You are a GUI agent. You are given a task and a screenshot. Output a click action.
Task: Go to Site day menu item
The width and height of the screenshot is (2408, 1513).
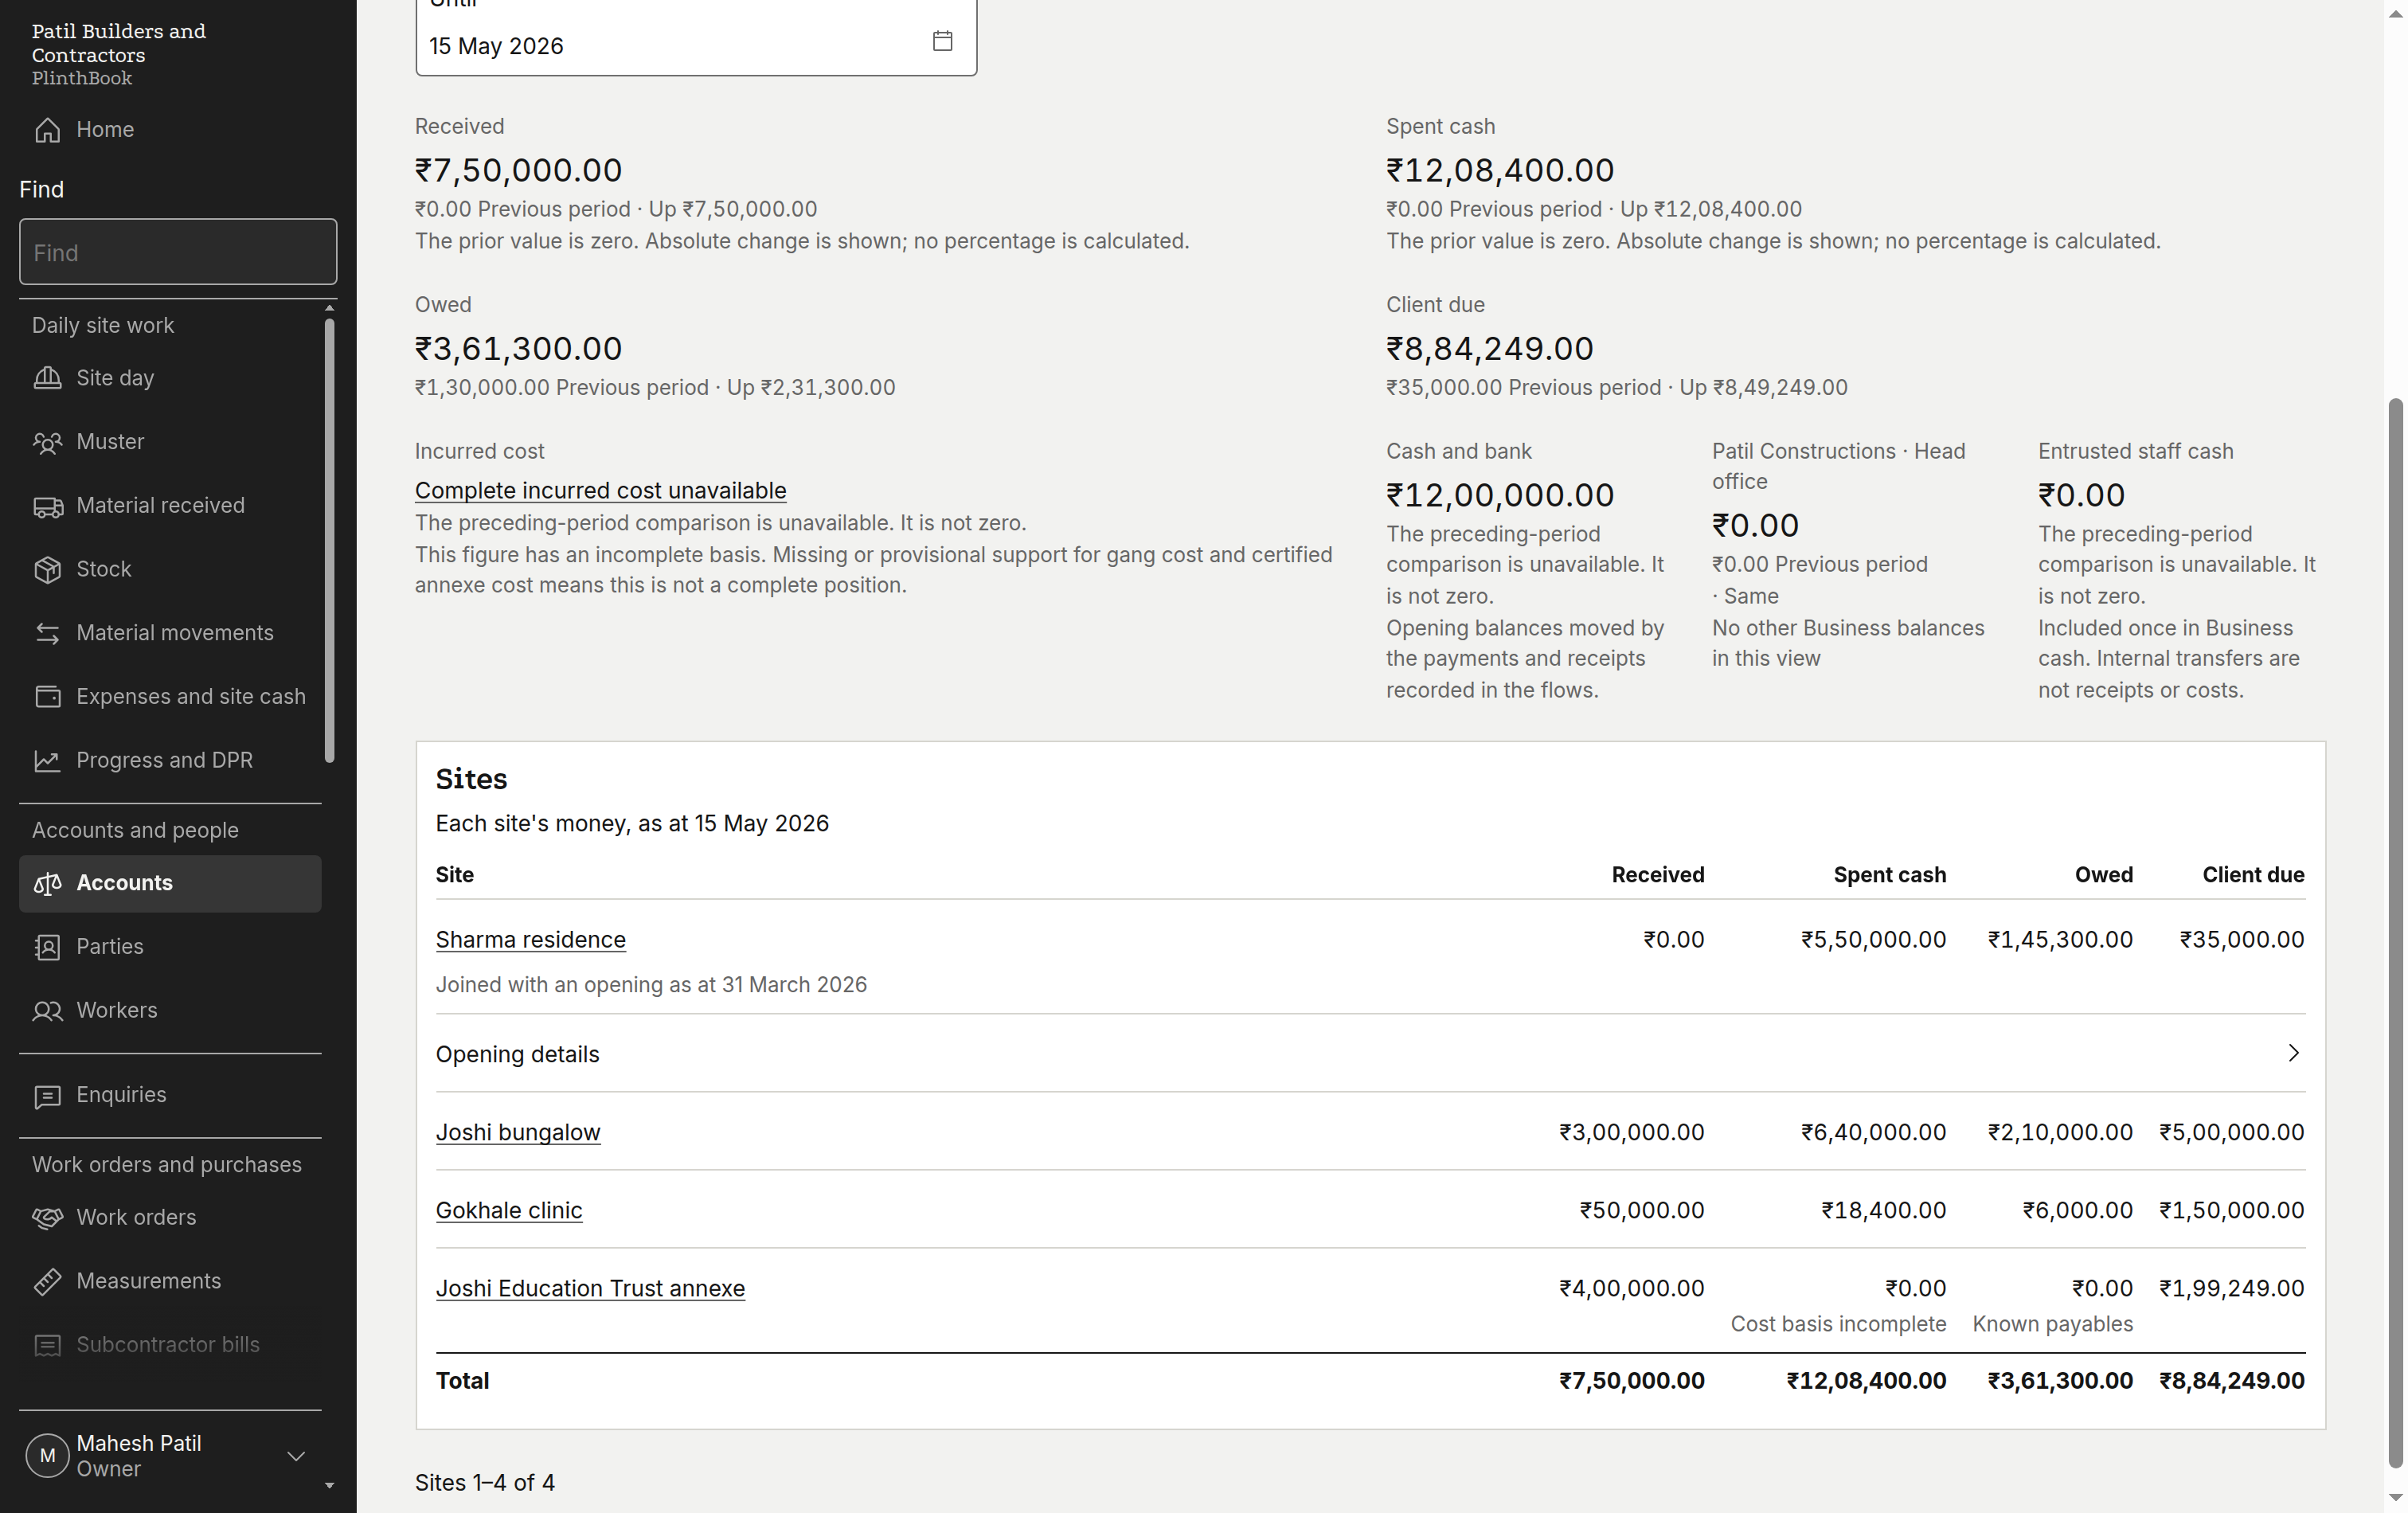click(170, 378)
